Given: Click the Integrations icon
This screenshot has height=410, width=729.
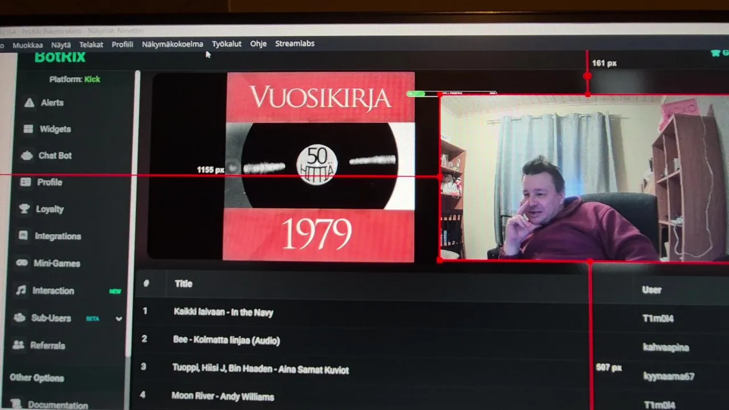Looking at the screenshot, I should tap(23, 235).
